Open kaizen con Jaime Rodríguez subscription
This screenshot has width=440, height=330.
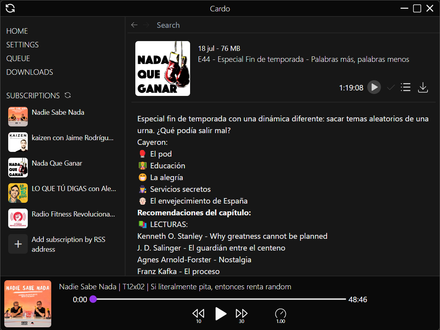click(x=63, y=142)
